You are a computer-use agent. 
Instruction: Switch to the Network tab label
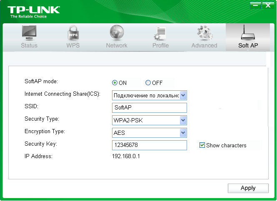click(x=117, y=45)
